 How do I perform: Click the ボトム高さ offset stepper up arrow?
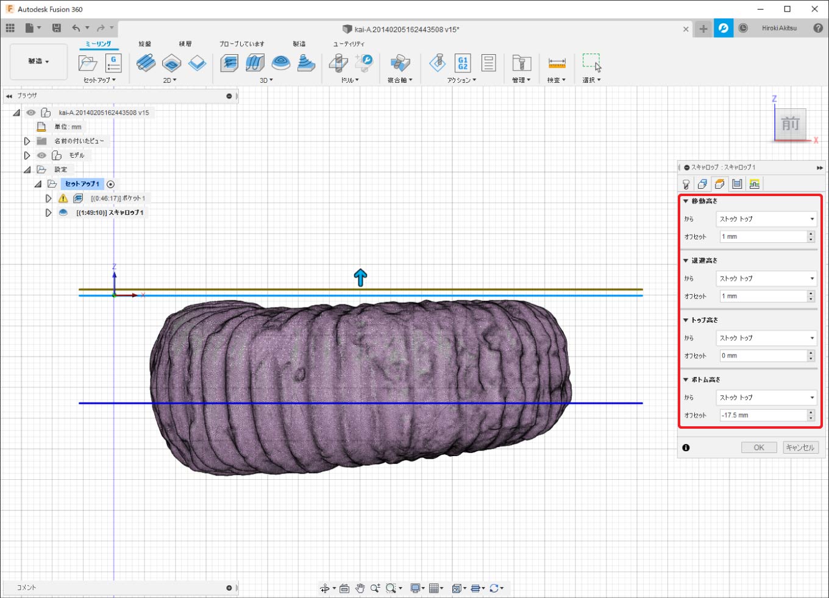point(811,412)
